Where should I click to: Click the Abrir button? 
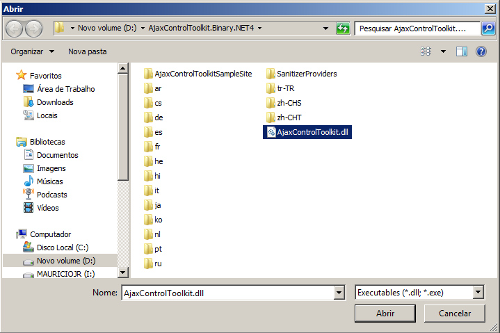tap(385, 314)
